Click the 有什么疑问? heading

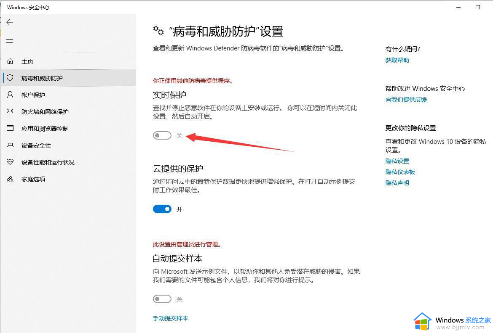403,49
